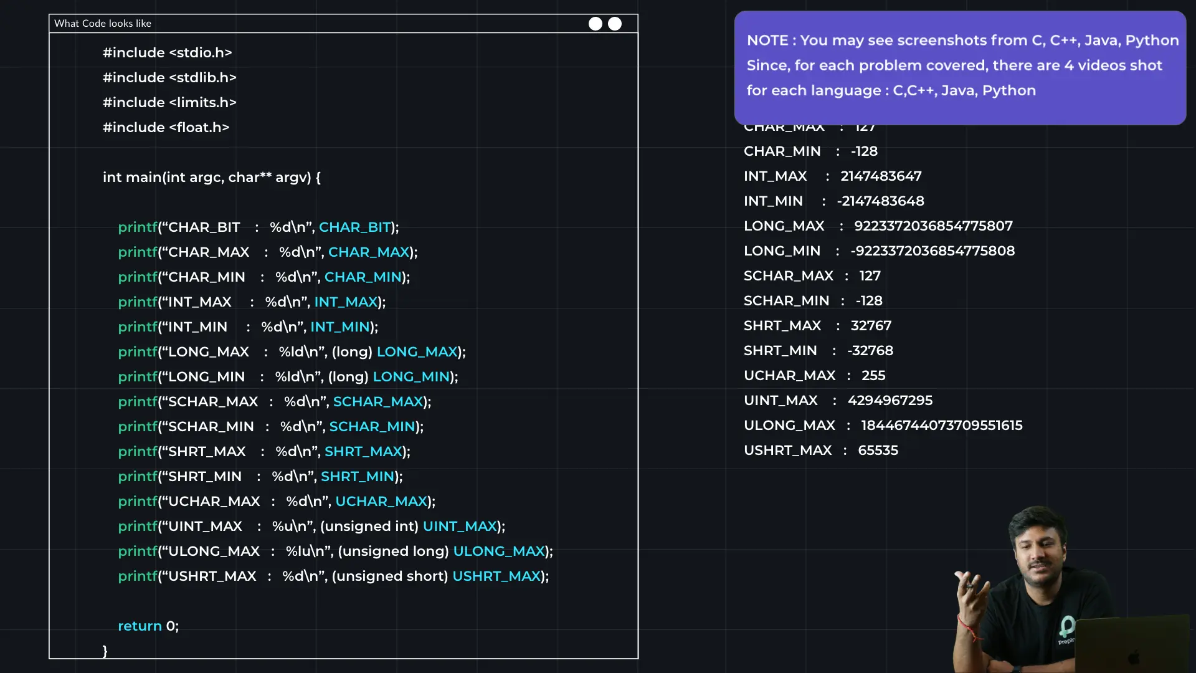Click the #include <limits.h> line

169,102
